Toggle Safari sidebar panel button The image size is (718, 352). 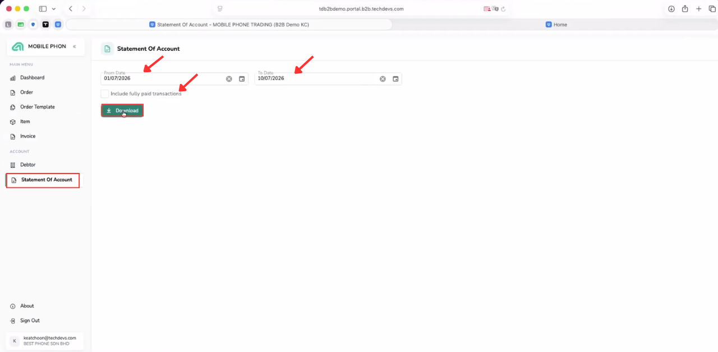point(43,9)
